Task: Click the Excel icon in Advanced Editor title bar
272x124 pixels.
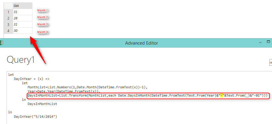Action: point(1,43)
